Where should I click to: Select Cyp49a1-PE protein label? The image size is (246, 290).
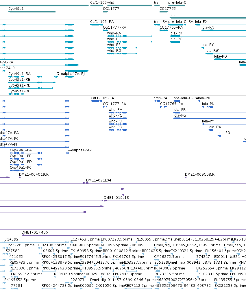(x=21, y=156)
